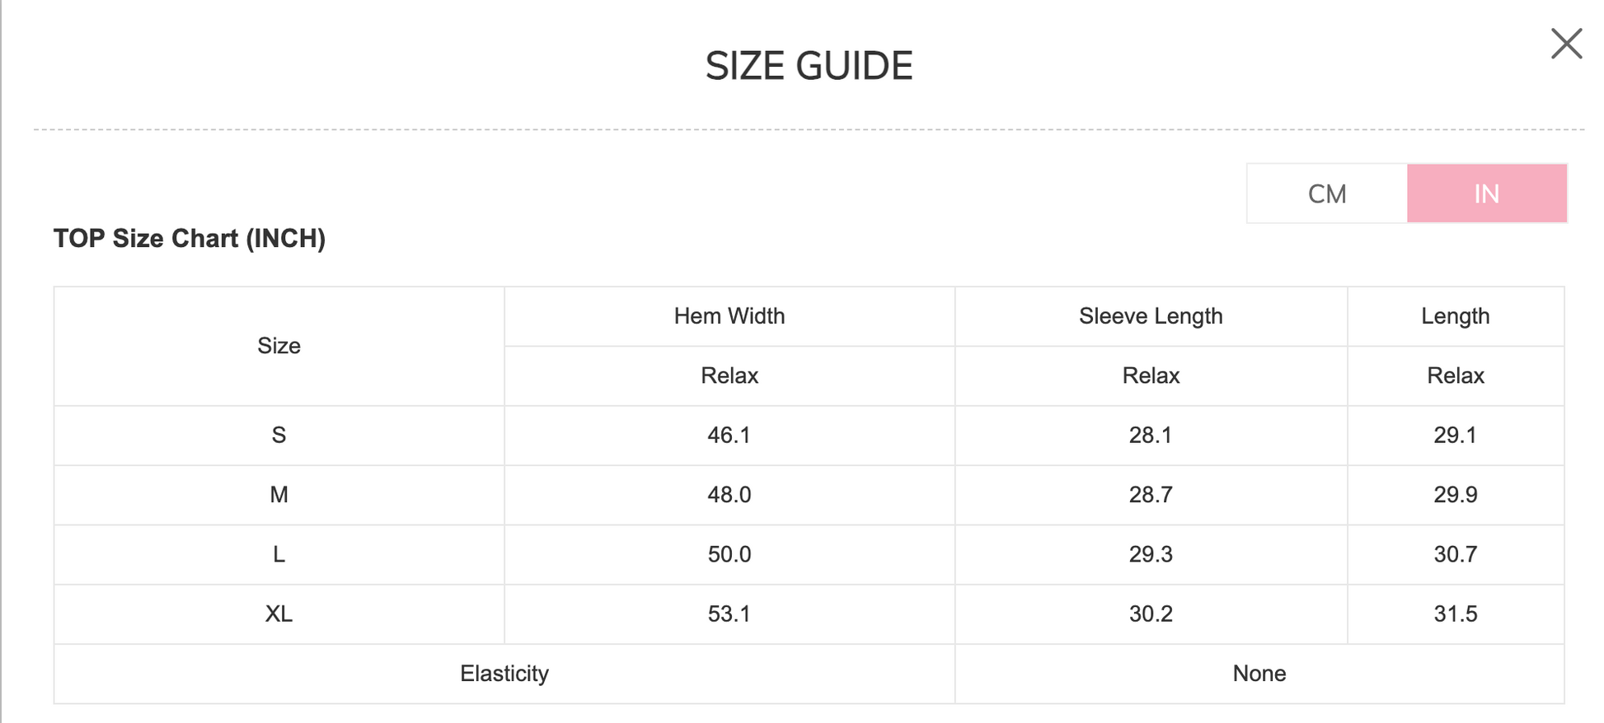
Task: Click the SIZE GUIDE title
Action: point(809,66)
